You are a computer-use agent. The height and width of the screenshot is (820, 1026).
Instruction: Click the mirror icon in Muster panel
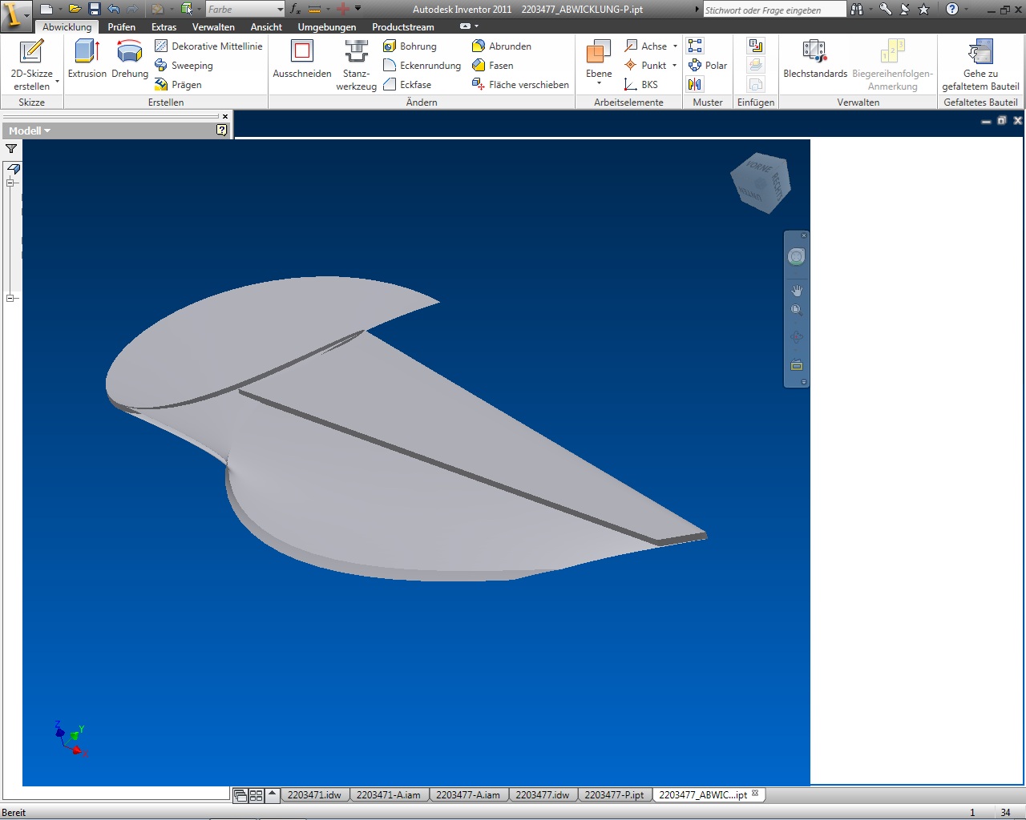click(x=695, y=85)
